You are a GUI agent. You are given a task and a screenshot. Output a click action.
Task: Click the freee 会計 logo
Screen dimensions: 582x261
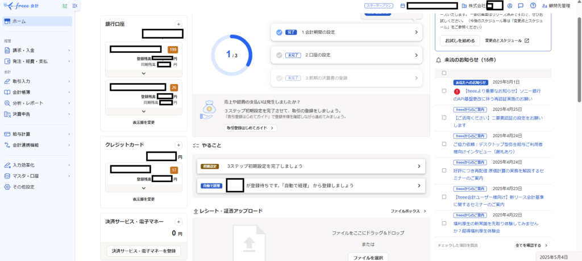pyautogui.click(x=21, y=6)
